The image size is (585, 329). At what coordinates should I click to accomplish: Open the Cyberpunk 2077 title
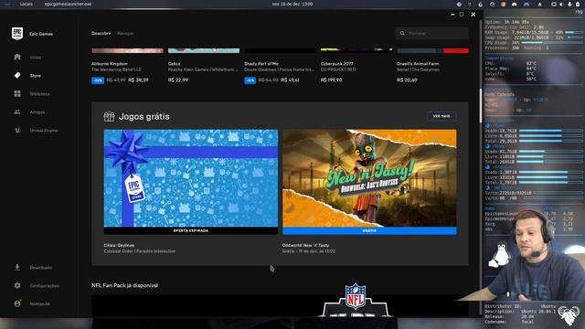(x=336, y=64)
